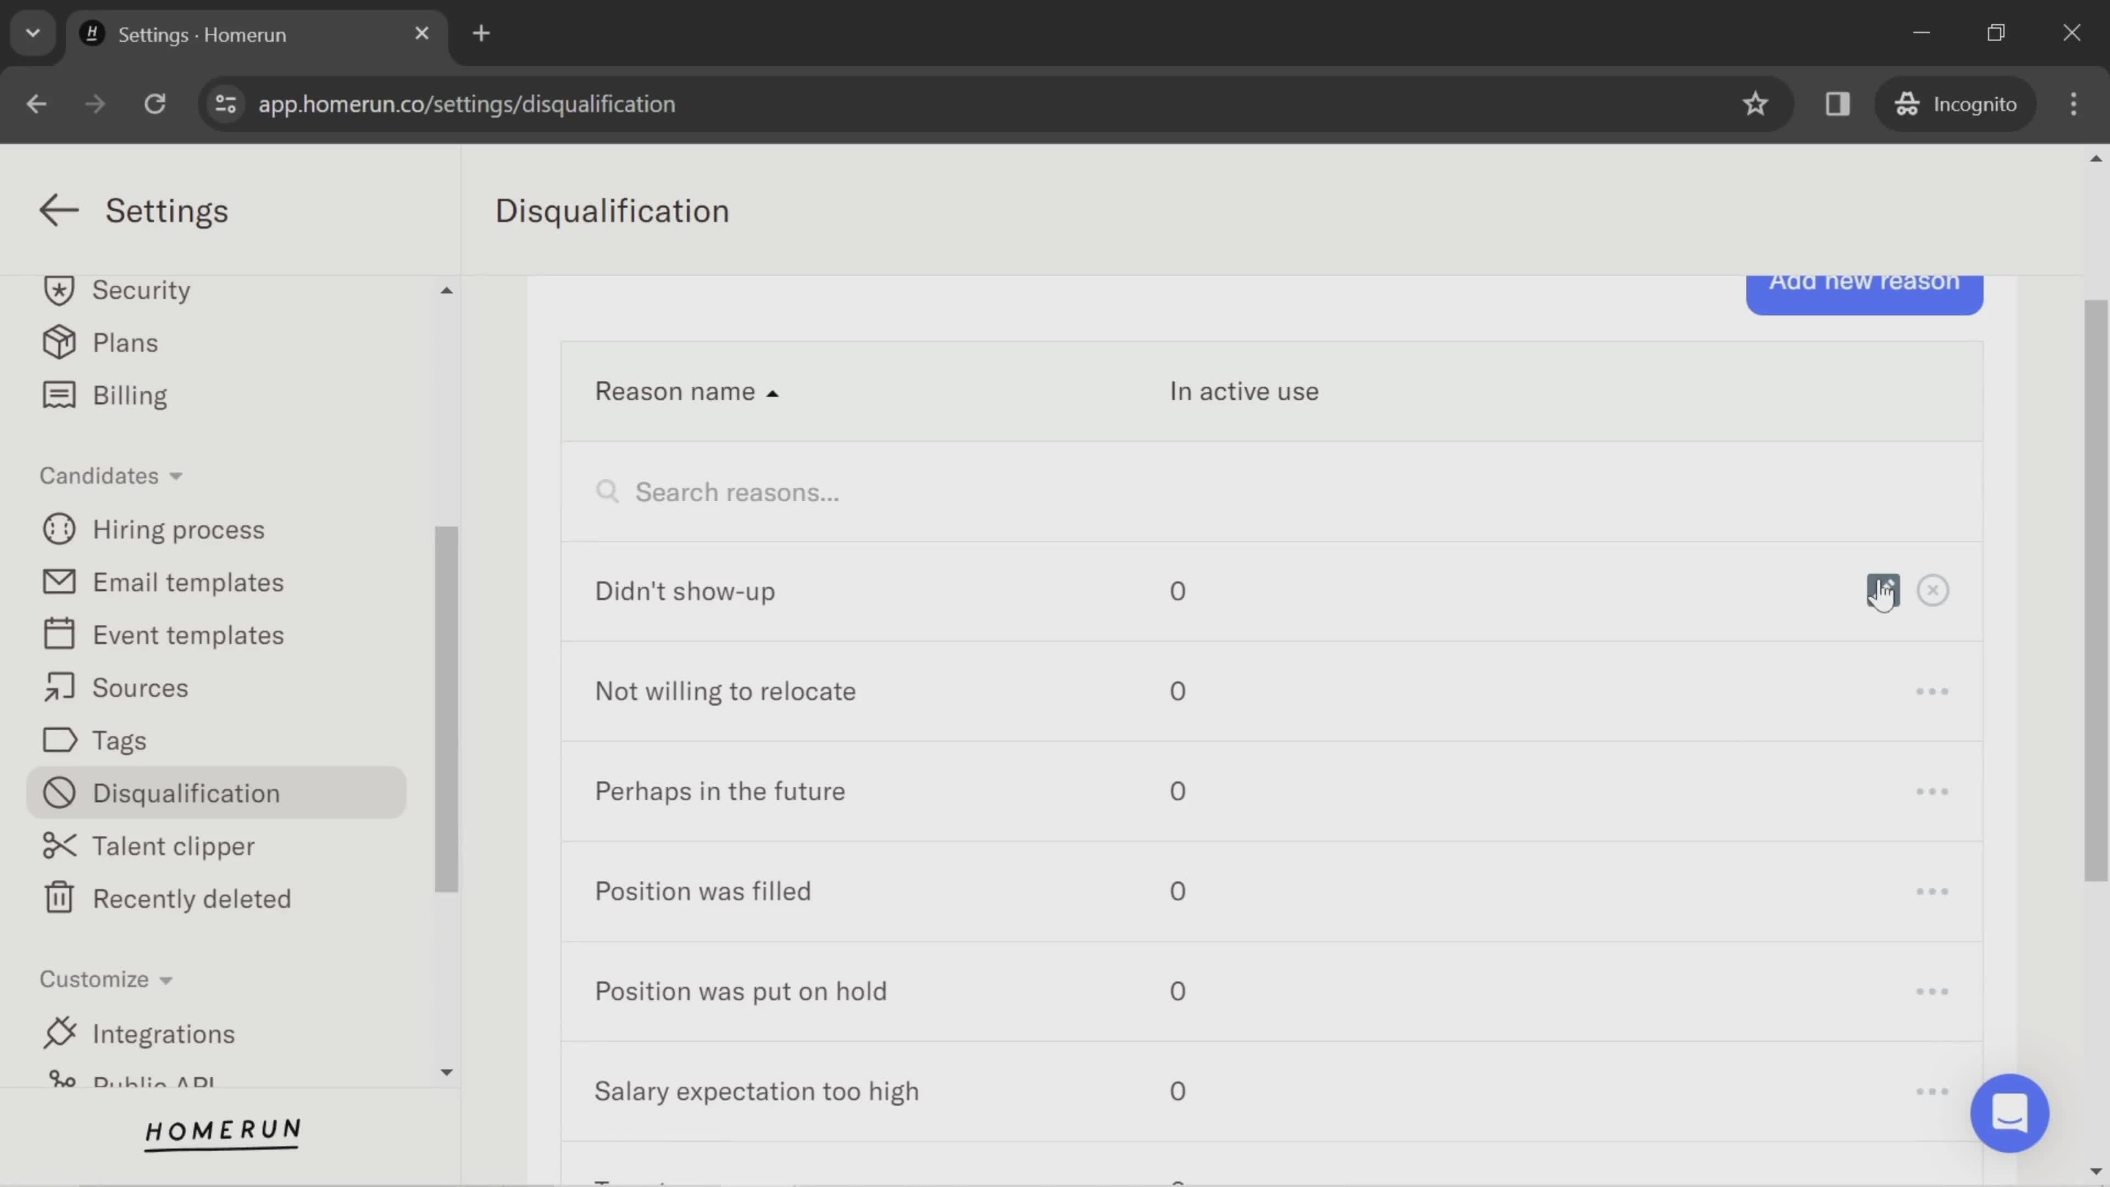
Task: Close the Settings · Homerun tab
Action: pos(422,34)
